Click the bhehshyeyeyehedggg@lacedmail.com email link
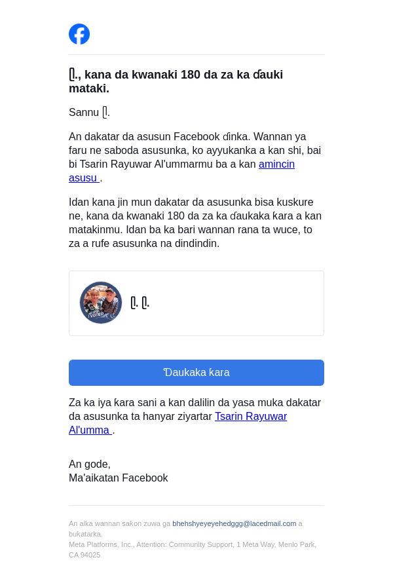This screenshot has width=393, height=585. tap(234, 523)
